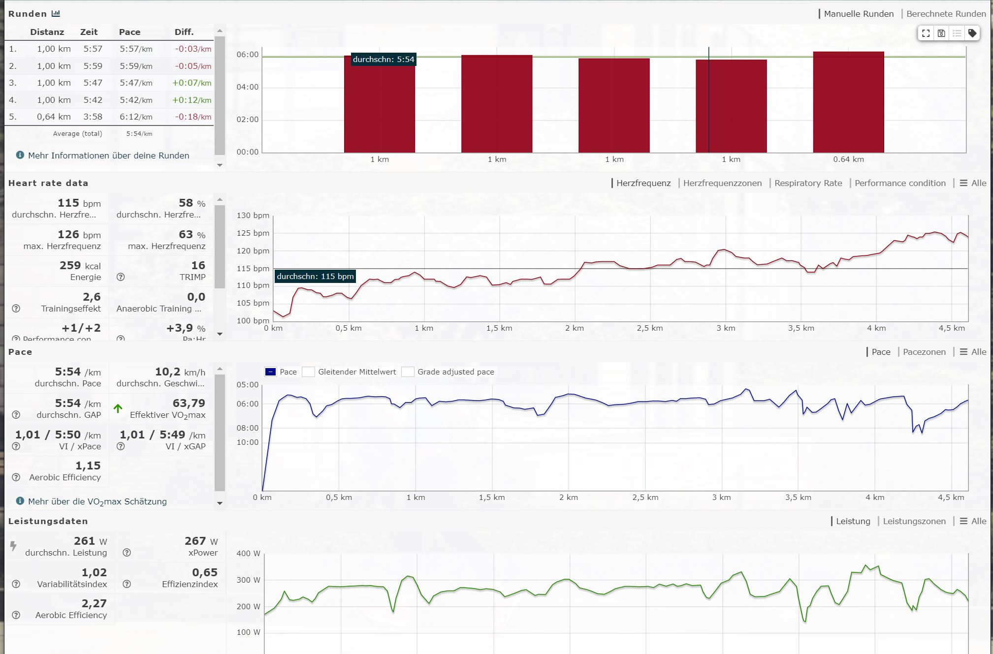Click help icon beside Trainingseffekt
The width and height of the screenshot is (993, 654).
tap(16, 309)
